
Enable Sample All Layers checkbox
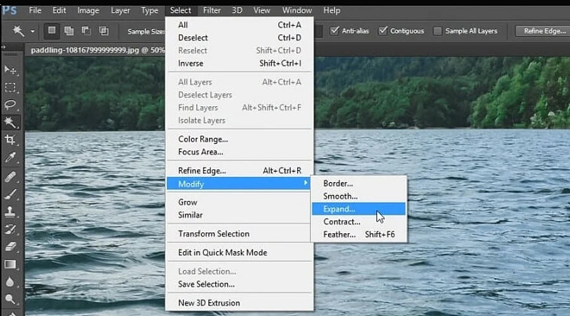pos(438,31)
